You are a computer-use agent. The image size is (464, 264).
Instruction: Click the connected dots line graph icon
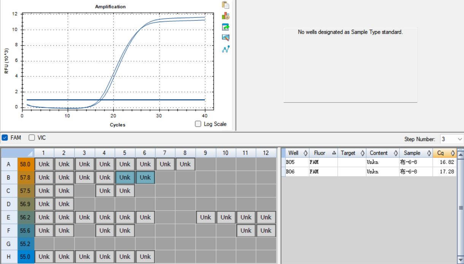[226, 49]
